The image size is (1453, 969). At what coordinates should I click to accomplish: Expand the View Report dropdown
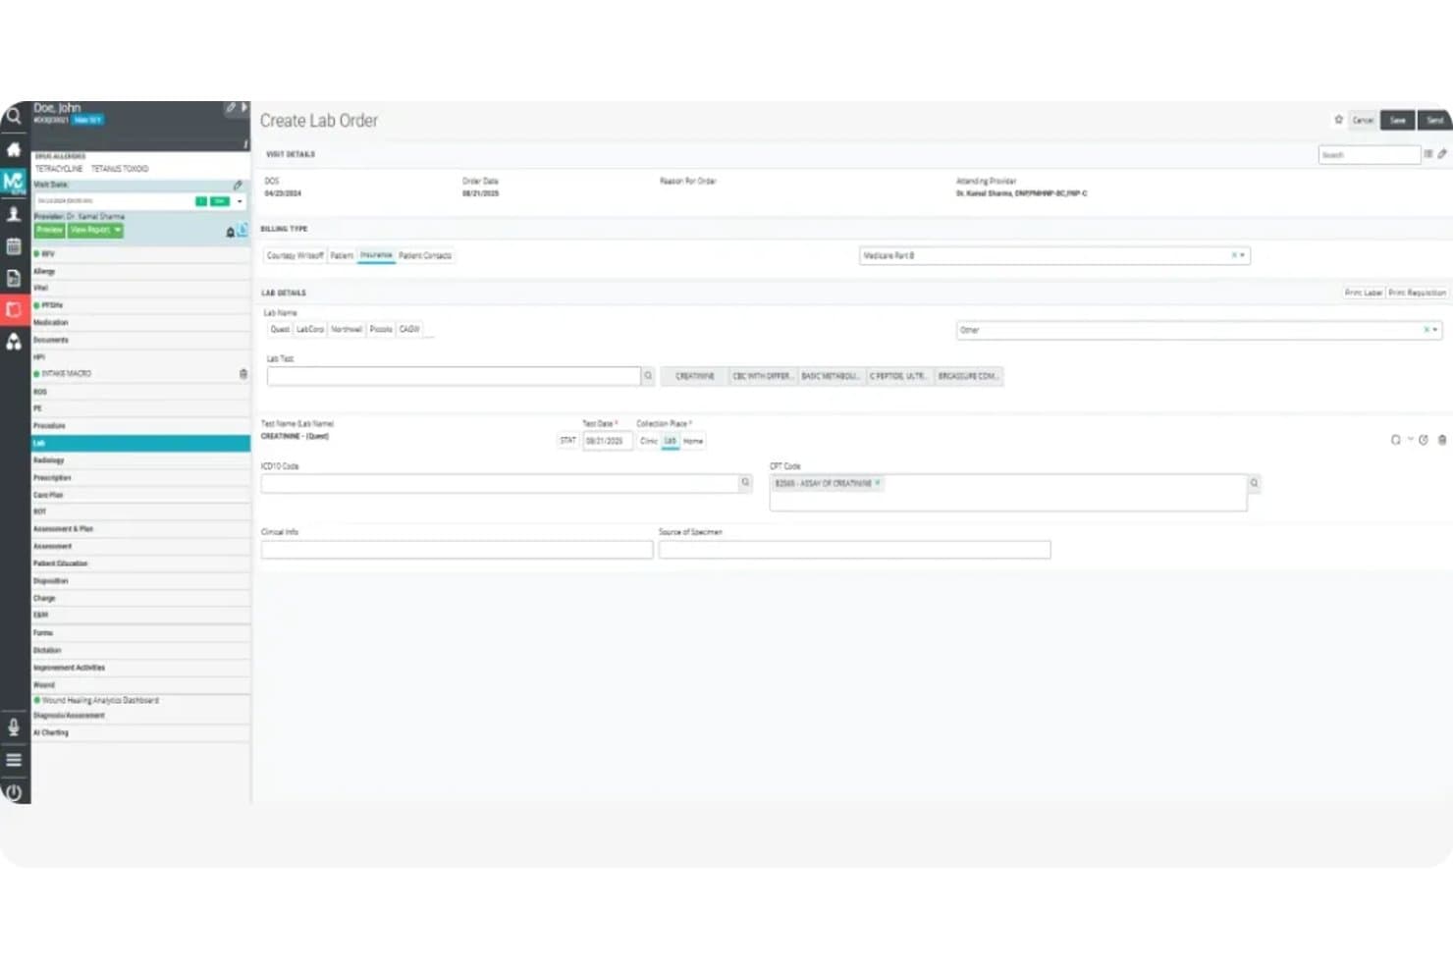118,230
